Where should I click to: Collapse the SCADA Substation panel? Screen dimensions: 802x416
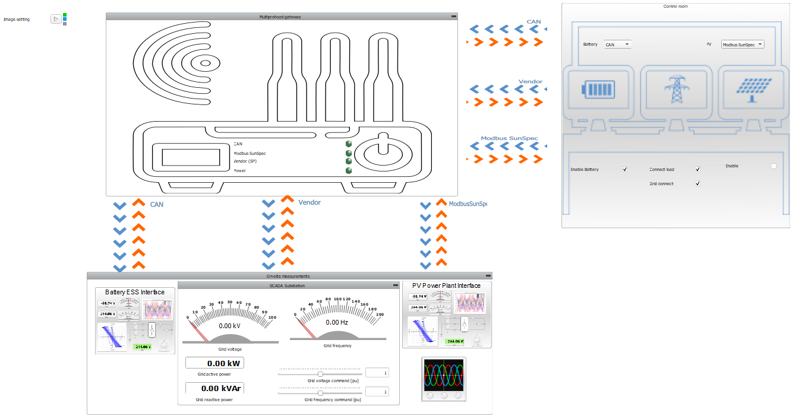click(x=395, y=285)
